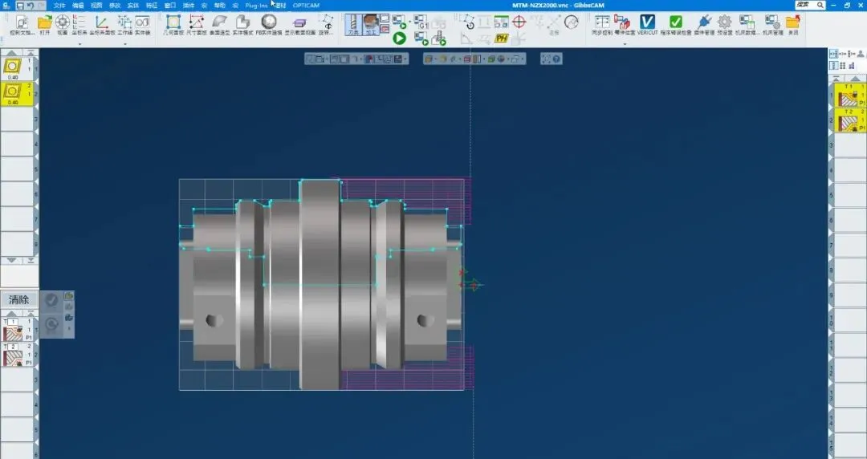Viewport: 867px width, 459px height.
Task: Select tool tile 1 in tool list
Action: (x=17, y=68)
